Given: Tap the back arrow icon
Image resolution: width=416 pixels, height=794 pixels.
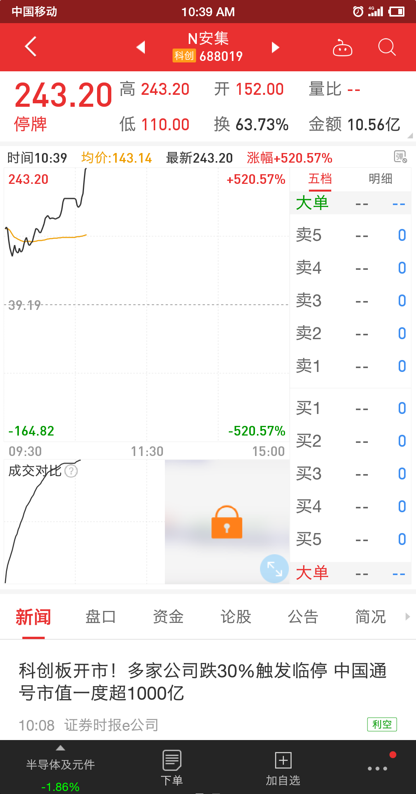Looking at the screenshot, I should (x=31, y=47).
